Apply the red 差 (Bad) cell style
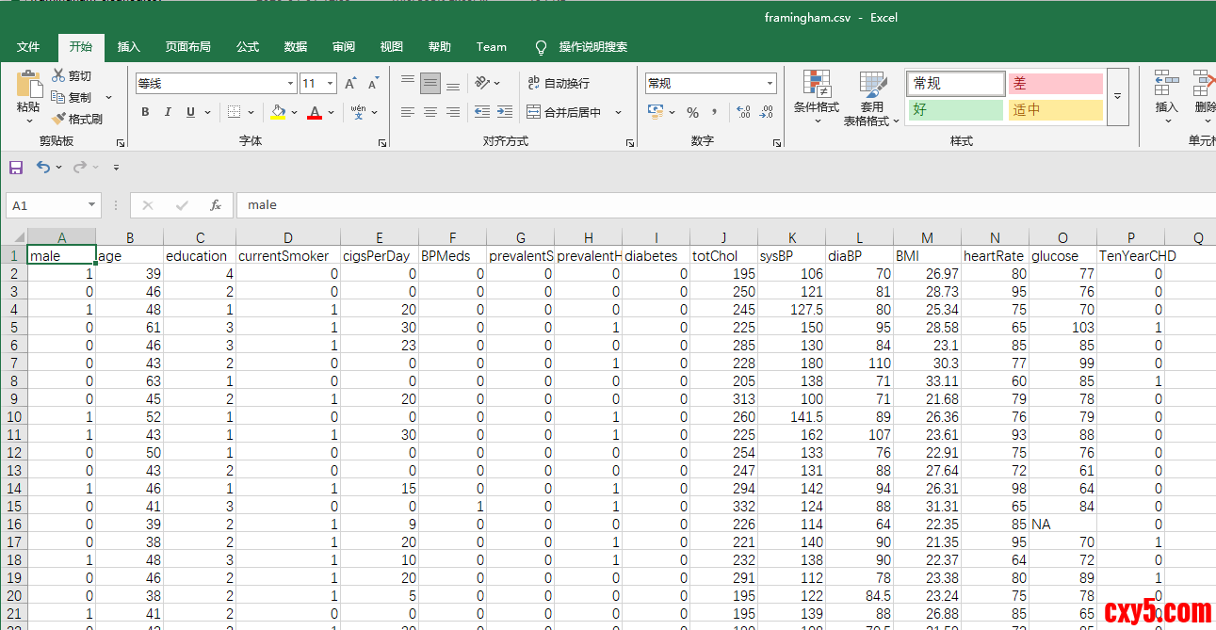Screen dimensions: 1216x630 click(1055, 84)
